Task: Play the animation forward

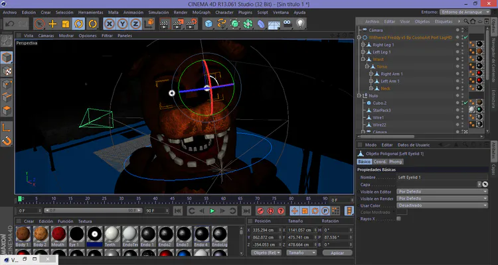Action: (212, 211)
